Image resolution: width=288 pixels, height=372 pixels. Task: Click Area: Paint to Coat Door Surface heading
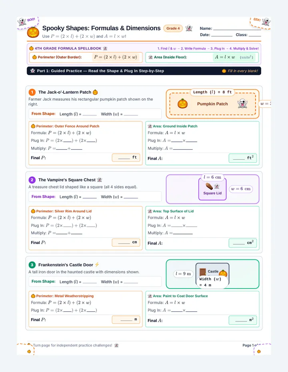180,296
